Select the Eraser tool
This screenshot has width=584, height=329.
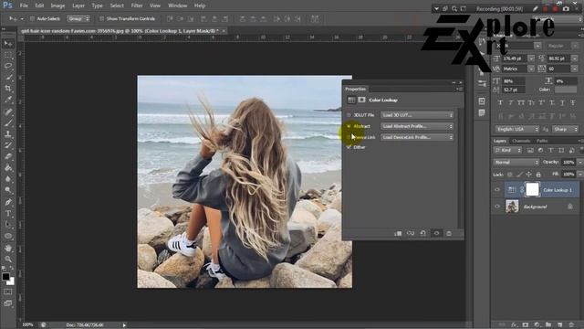point(8,156)
